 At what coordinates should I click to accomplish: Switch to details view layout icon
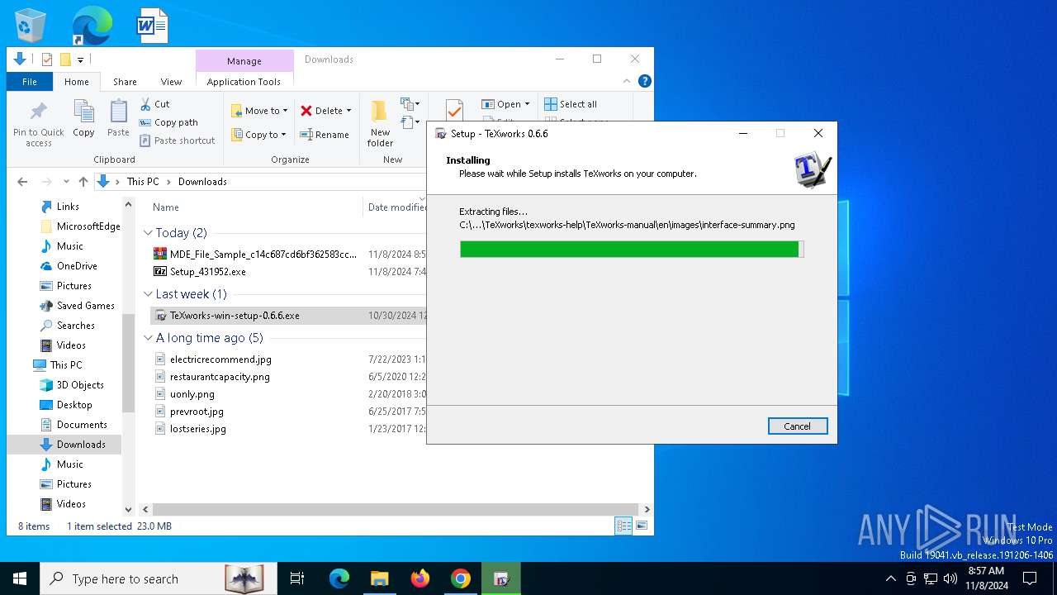pos(624,526)
